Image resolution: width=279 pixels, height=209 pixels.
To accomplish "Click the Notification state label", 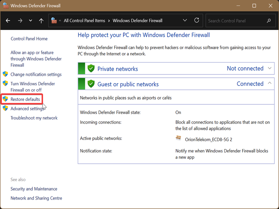I will pyautogui.click(x=96, y=151).
